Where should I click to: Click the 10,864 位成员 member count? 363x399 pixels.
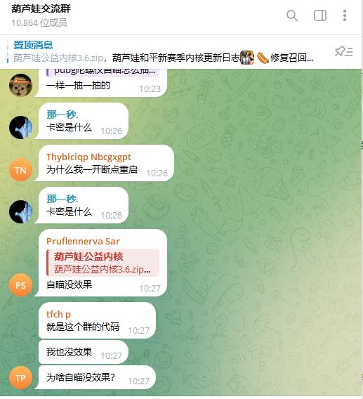(x=39, y=23)
